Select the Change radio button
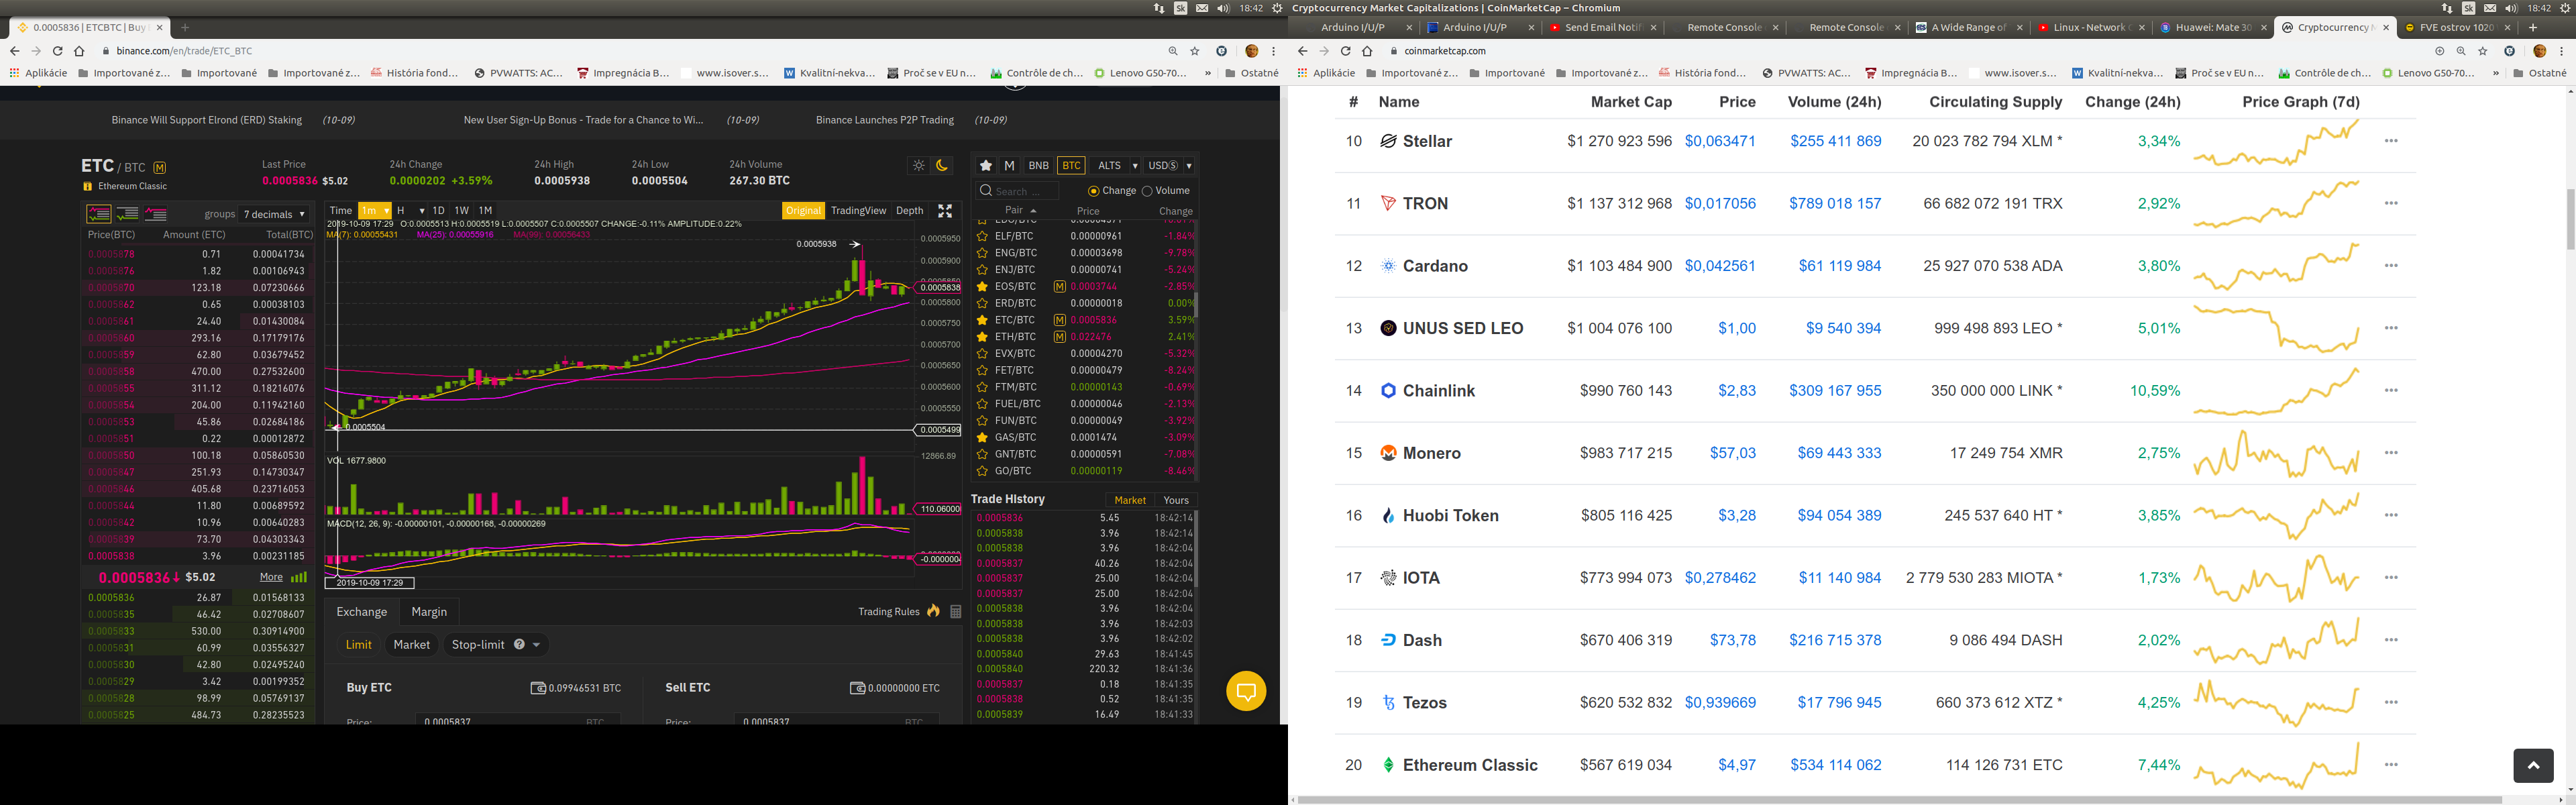 tap(1094, 191)
